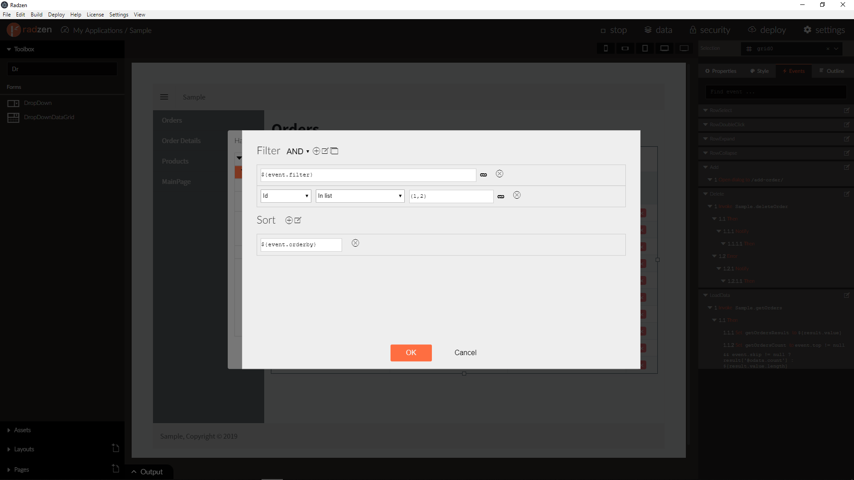Open the In list operator dropdown
Viewport: 854px width, 480px height.
click(x=360, y=196)
